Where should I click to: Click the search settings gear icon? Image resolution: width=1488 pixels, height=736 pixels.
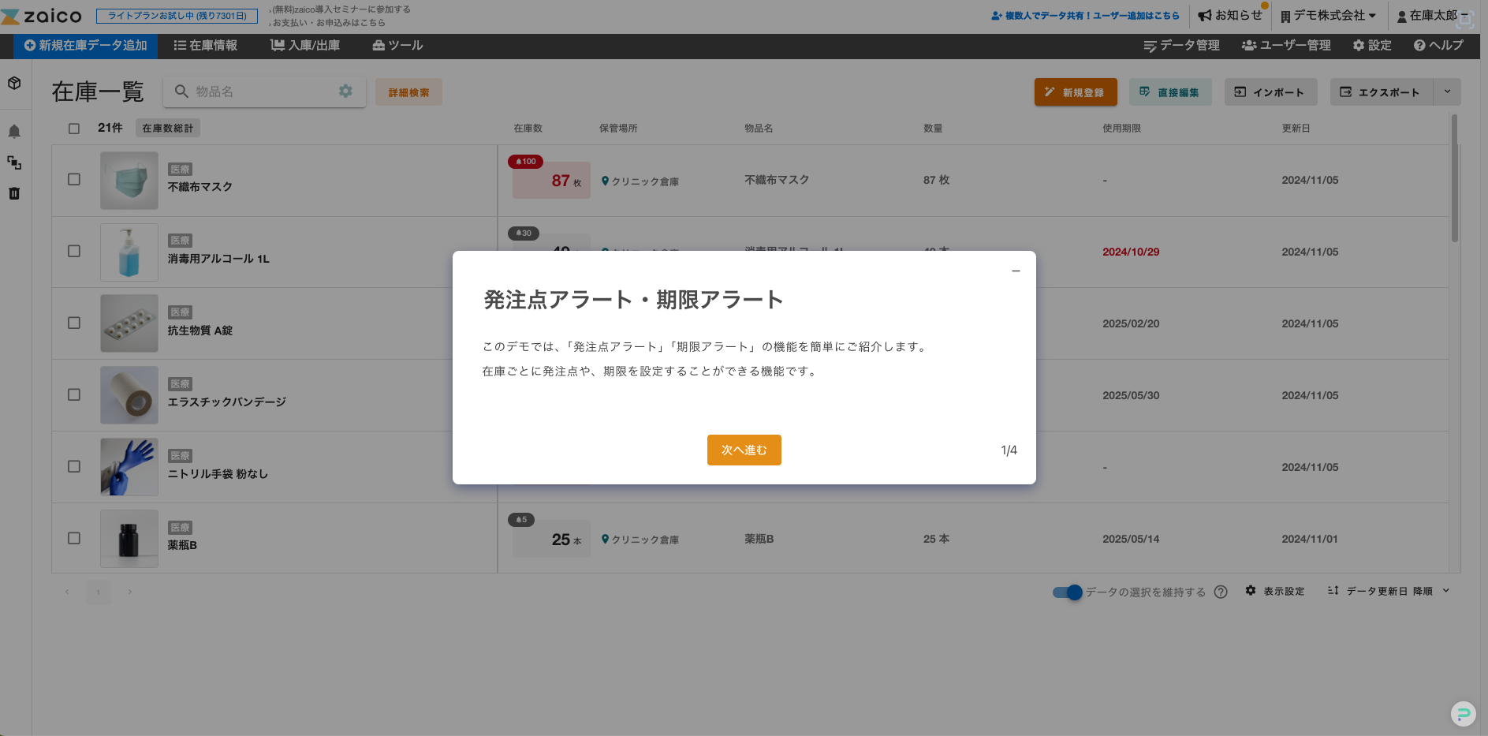[345, 92]
